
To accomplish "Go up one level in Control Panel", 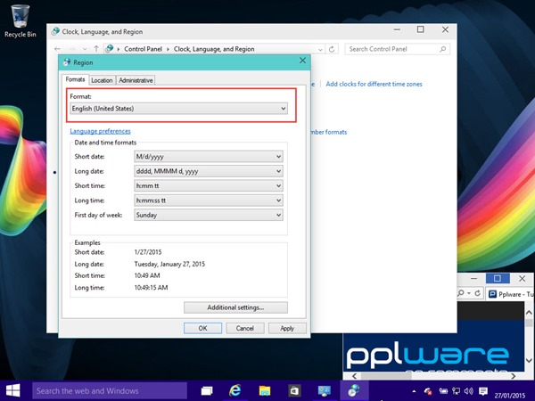I will tap(96, 49).
